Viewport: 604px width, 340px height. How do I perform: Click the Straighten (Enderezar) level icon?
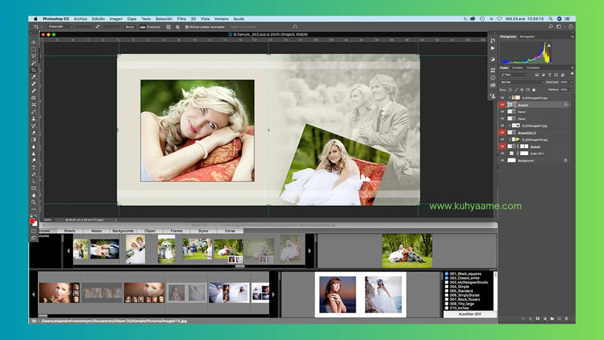(x=143, y=27)
